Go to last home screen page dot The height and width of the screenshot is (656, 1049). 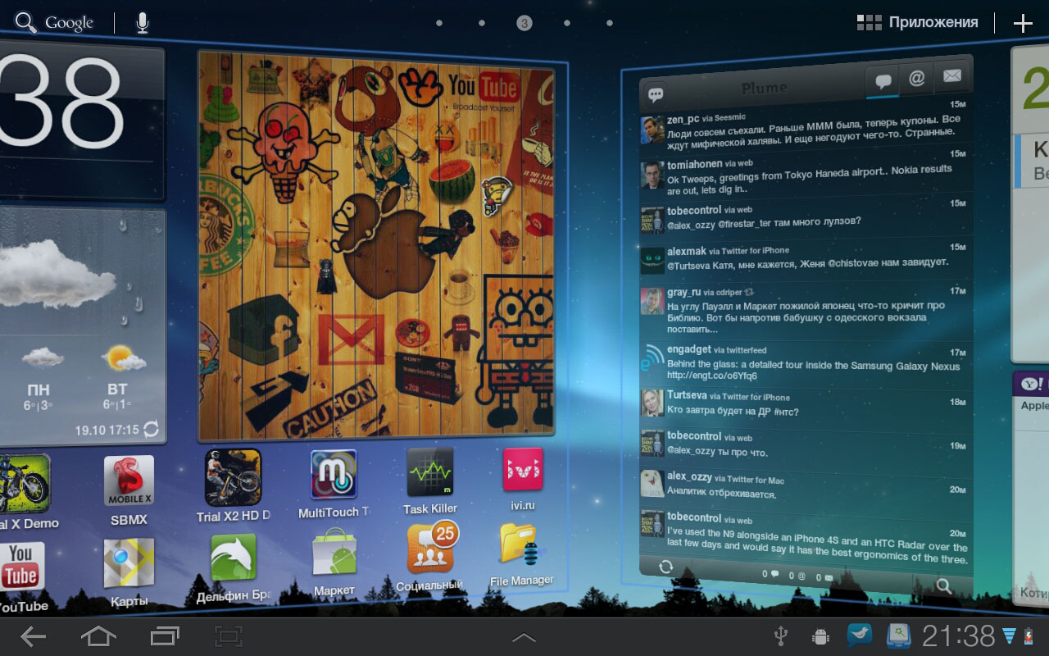[x=610, y=23]
